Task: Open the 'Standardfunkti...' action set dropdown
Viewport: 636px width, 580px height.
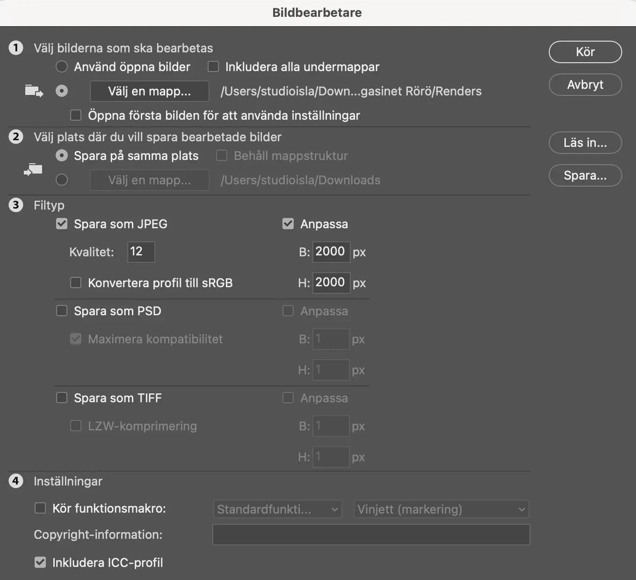Action: pyautogui.click(x=277, y=509)
